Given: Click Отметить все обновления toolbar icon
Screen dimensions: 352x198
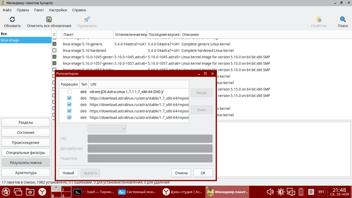Looking at the screenshot, I should pyautogui.click(x=49, y=19).
